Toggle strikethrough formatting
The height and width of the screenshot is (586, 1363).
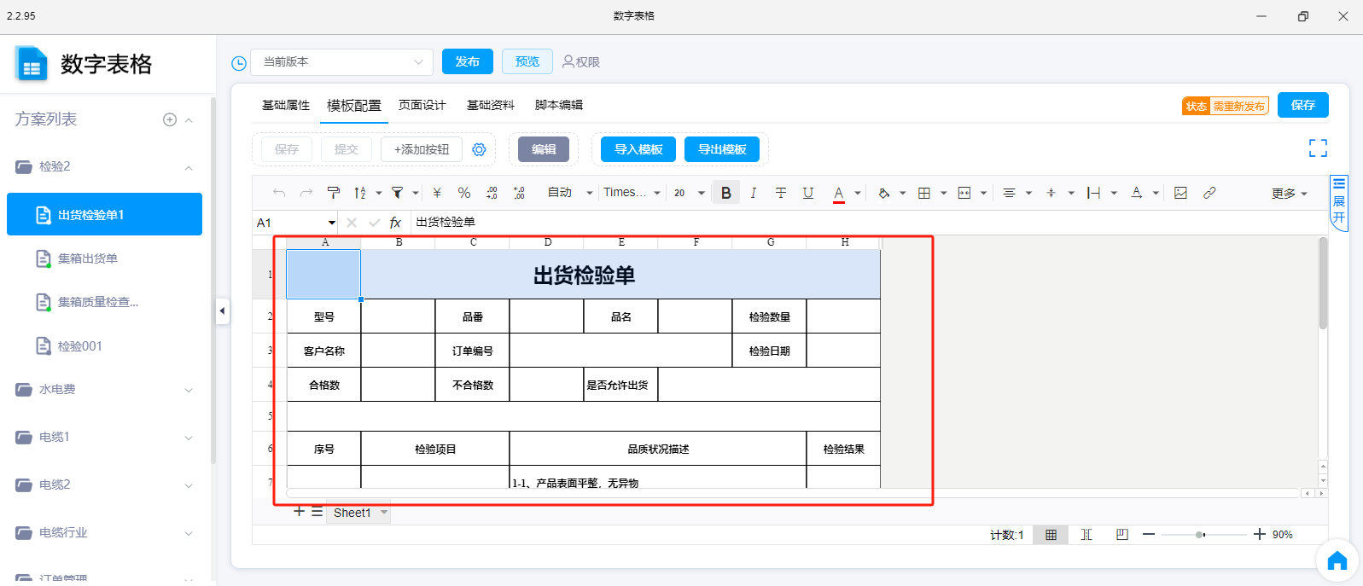(781, 193)
